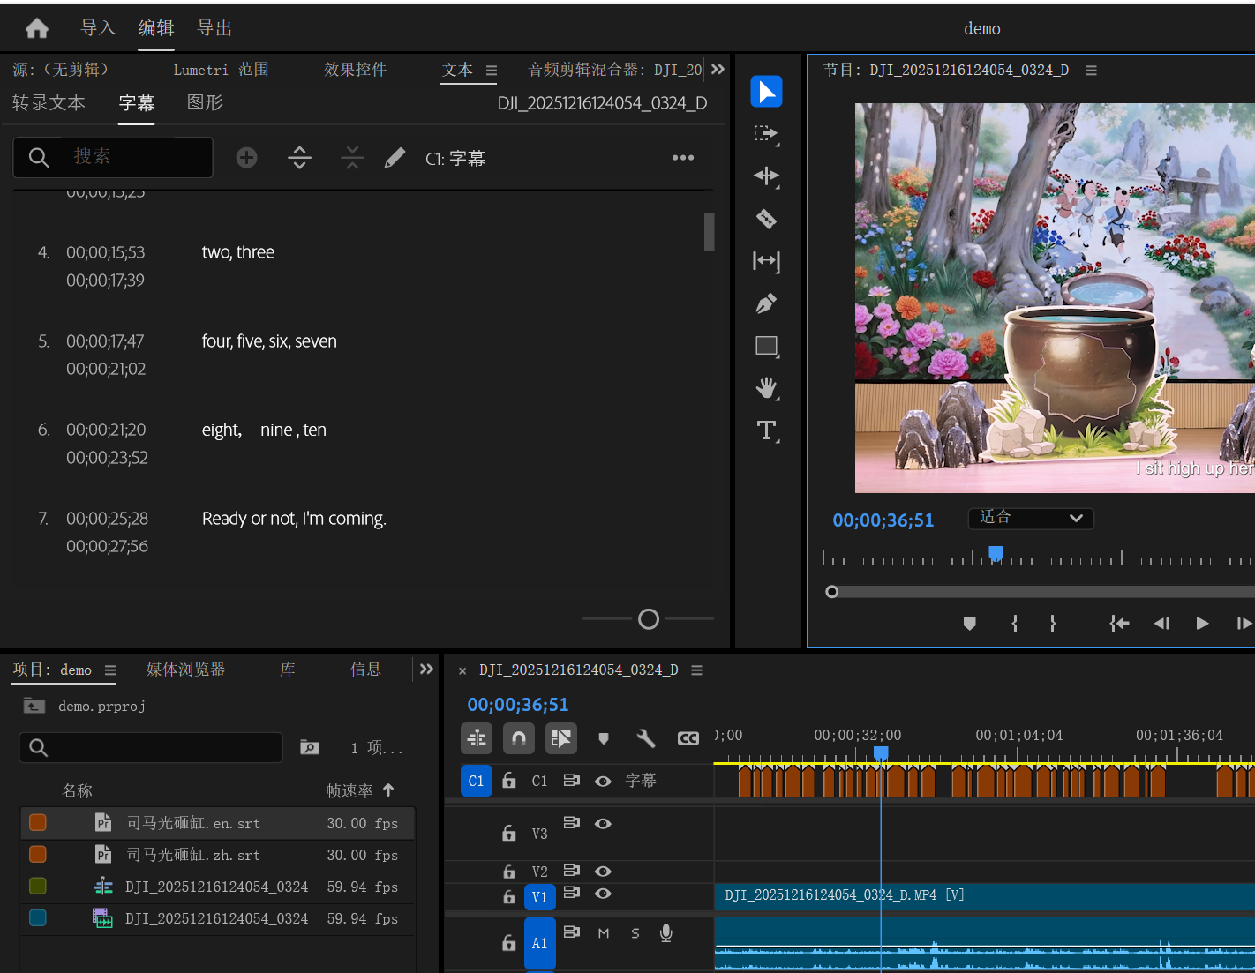The width and height of the screenshot is (1255, 973).
Task: Expand hidden source panel tabs chevron
Action: click(x=718, y=70)
